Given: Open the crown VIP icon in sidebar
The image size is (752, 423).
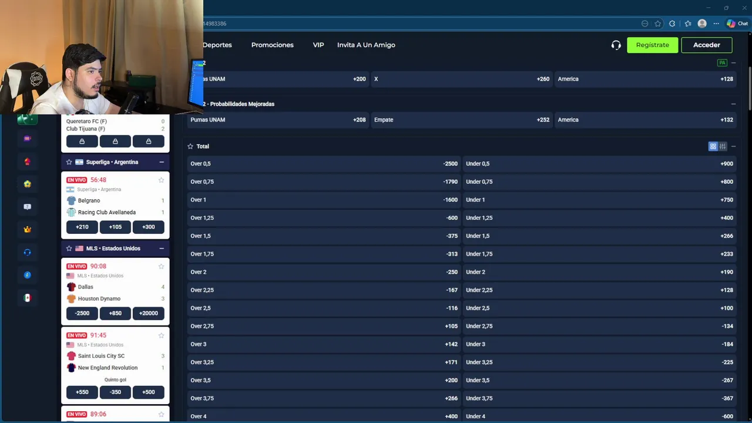Looking at the screenshot, I should pyautogui.click(x=27, y=230).
